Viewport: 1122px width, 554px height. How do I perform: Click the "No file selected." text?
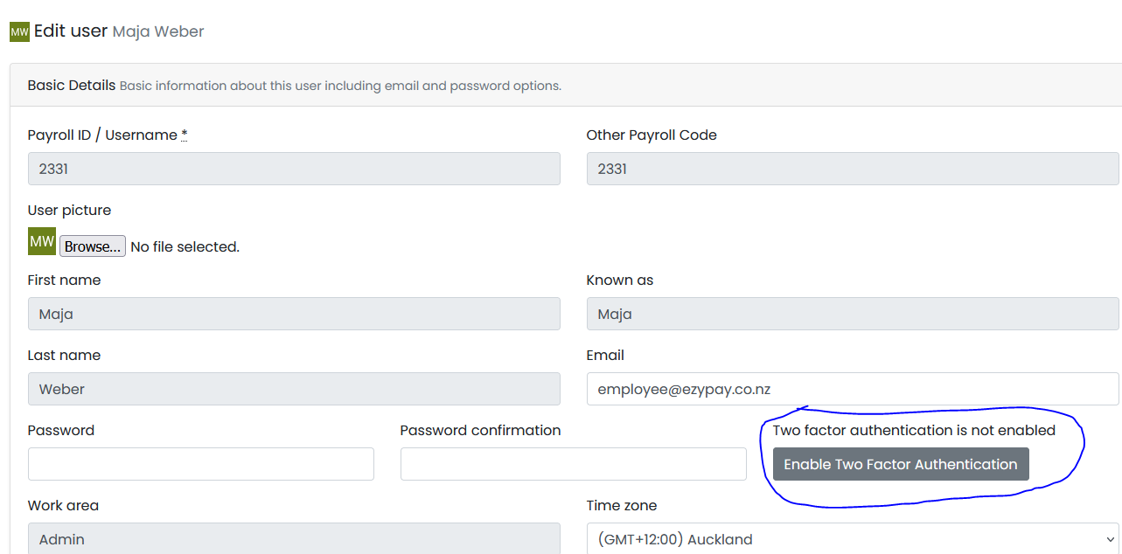(185, 247)
